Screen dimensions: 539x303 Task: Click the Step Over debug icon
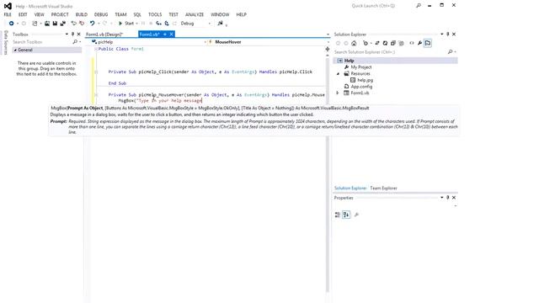click(167, 24)
